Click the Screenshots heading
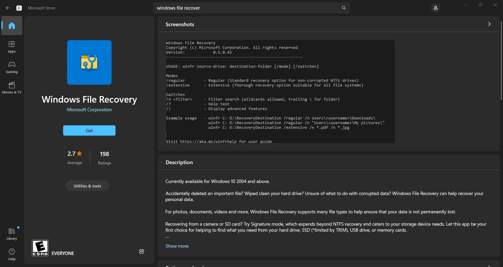Viewport: 503px width, 267px height. click(x=180, y=24)
